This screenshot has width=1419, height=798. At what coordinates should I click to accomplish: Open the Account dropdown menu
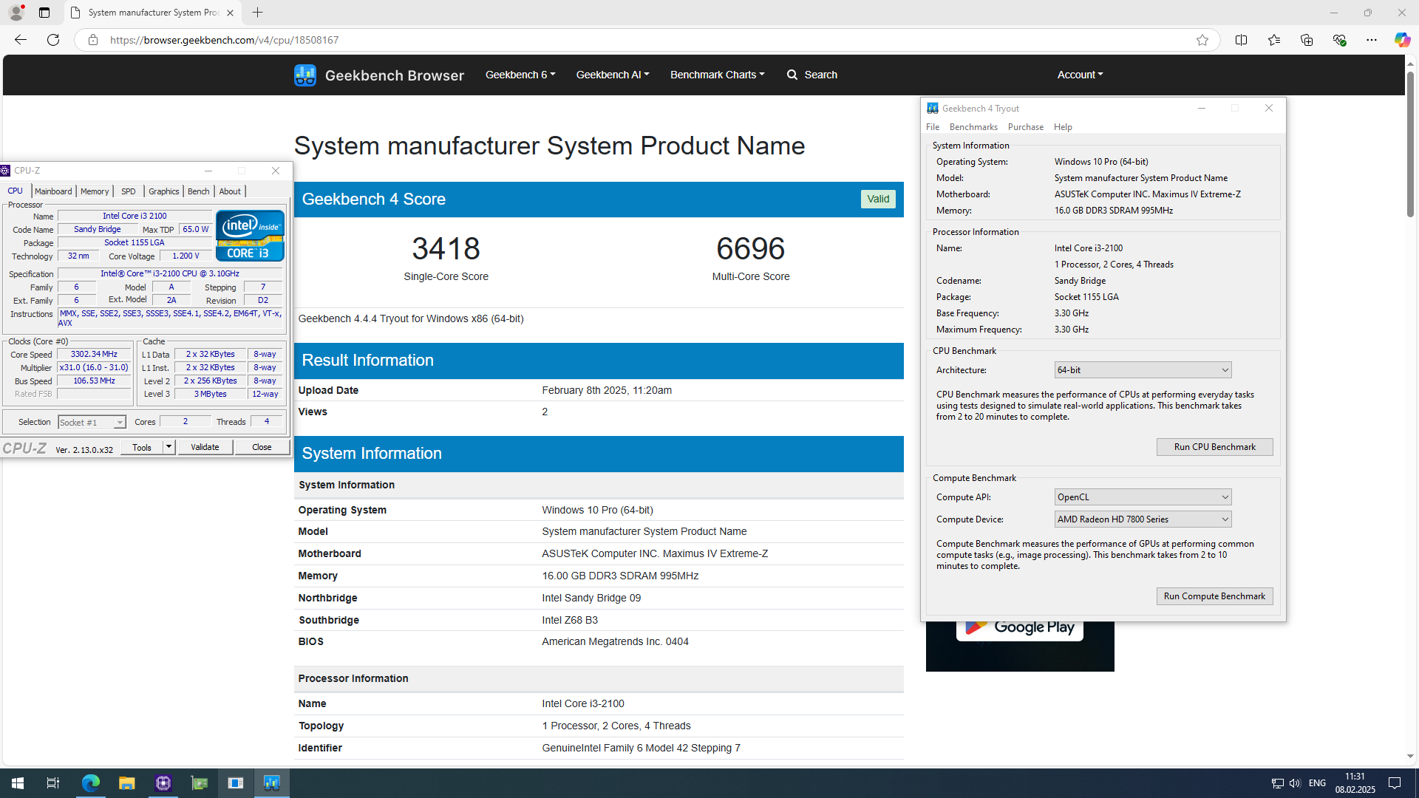[x=1080, y=75]
